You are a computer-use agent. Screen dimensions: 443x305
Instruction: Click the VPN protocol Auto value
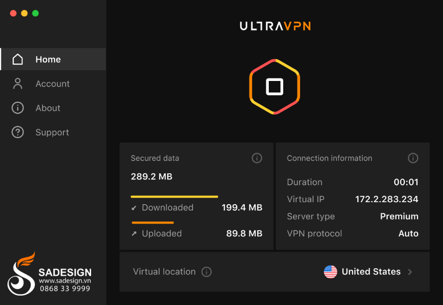coord(408,233)
